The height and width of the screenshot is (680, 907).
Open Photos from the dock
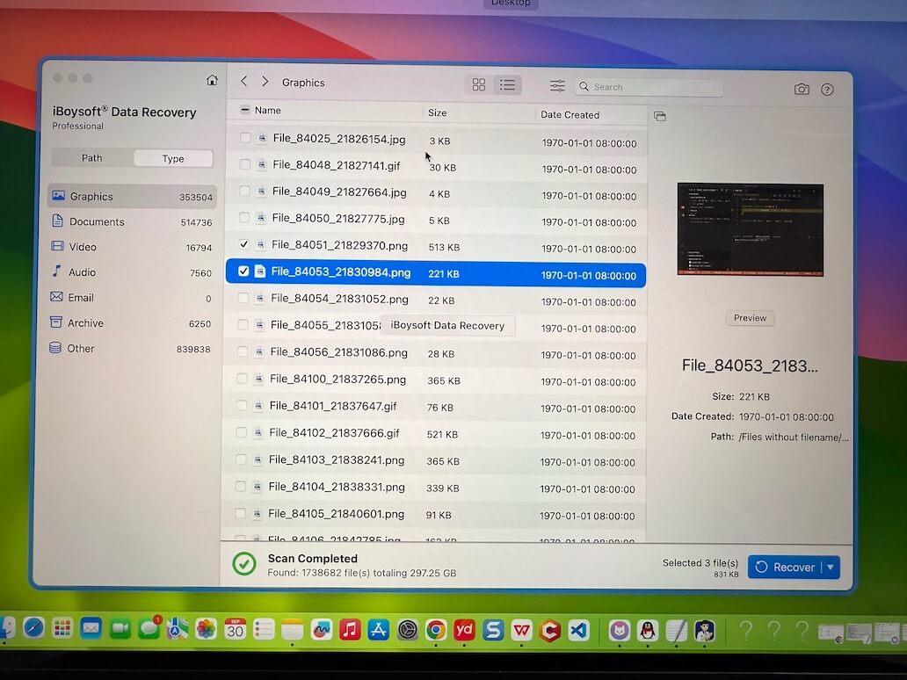206,630
